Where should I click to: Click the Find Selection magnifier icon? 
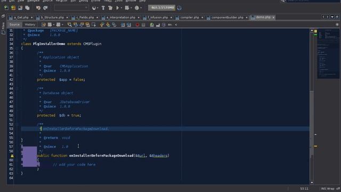[69, 25]
